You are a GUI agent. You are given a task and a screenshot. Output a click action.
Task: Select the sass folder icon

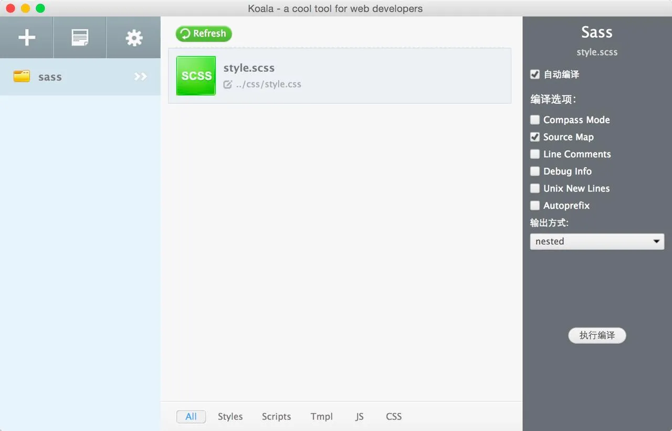(x=22, y=77)
